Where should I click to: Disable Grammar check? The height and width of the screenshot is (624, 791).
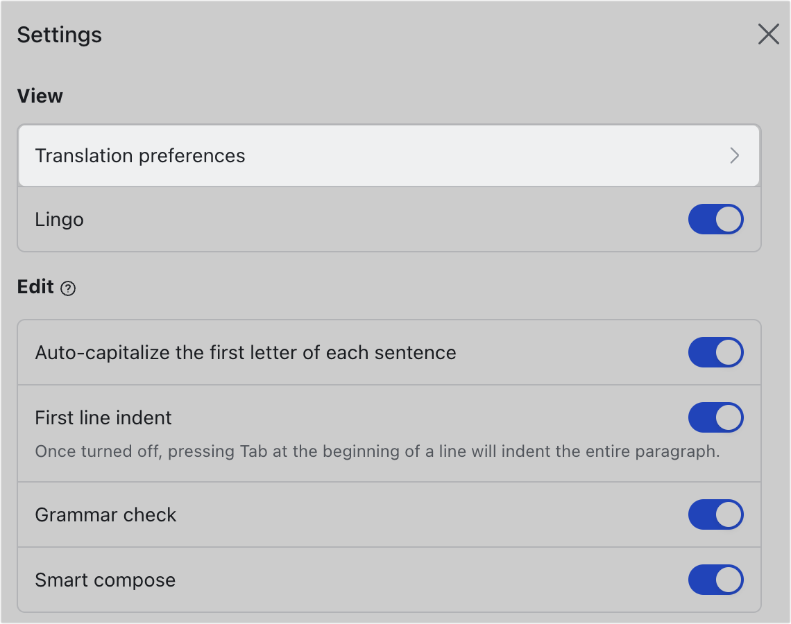click(715, 514)
